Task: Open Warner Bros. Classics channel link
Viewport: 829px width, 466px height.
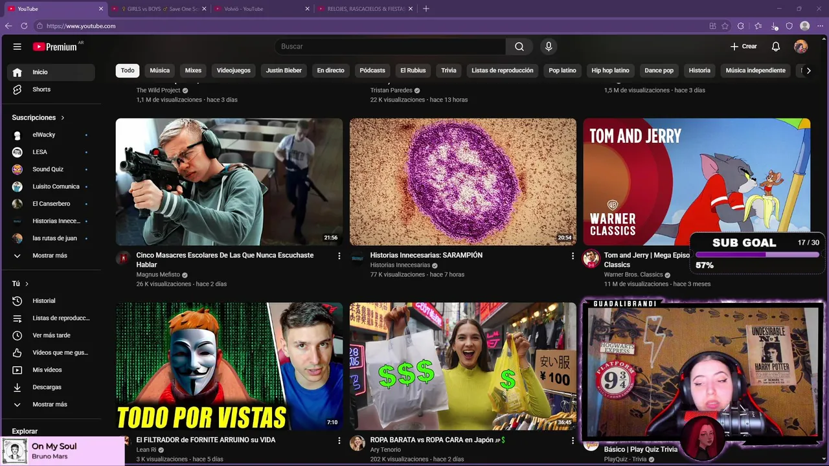Action: pyautogui.click(x=633, y=274)
